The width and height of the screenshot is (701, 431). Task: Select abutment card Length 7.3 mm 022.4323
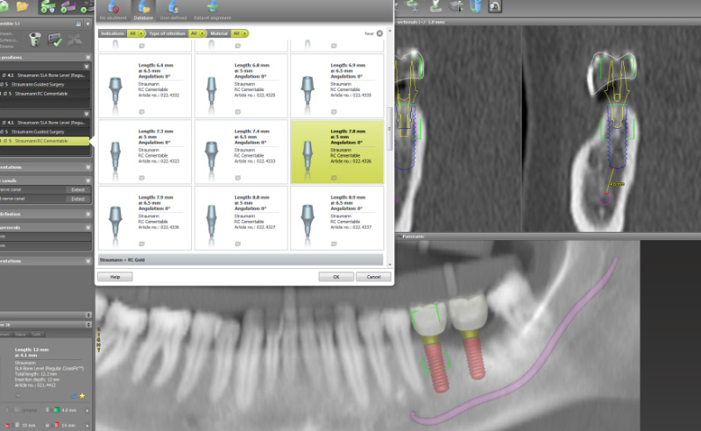coord(145,152)
